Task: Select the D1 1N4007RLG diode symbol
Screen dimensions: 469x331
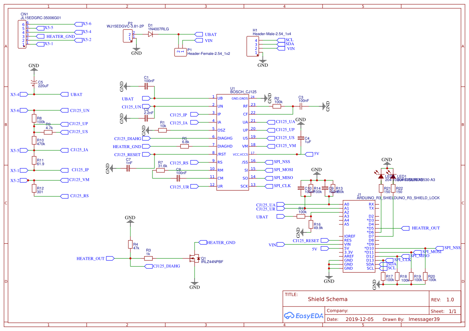Action: coord(150,34)
